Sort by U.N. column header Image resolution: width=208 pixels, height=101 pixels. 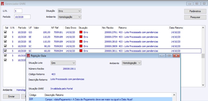pos(13,28)
